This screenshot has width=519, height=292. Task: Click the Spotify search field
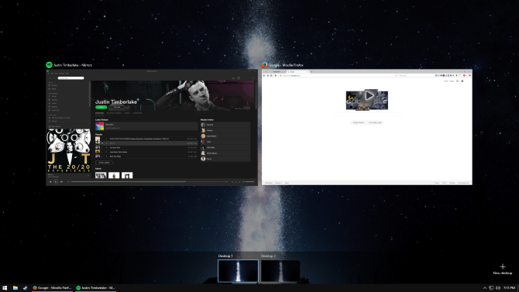click(70, 78)
